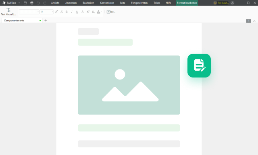Screen dimensions: 258x155
Task: Increase font size with A+ icon
Action: [56, 12]
